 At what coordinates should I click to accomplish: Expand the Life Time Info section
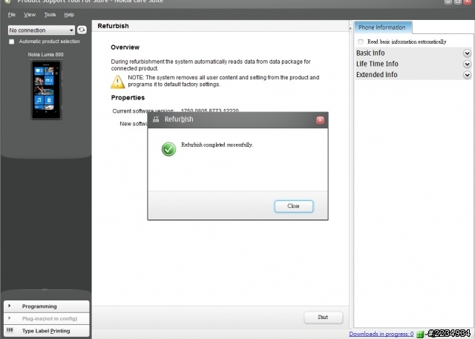point(413,64)
